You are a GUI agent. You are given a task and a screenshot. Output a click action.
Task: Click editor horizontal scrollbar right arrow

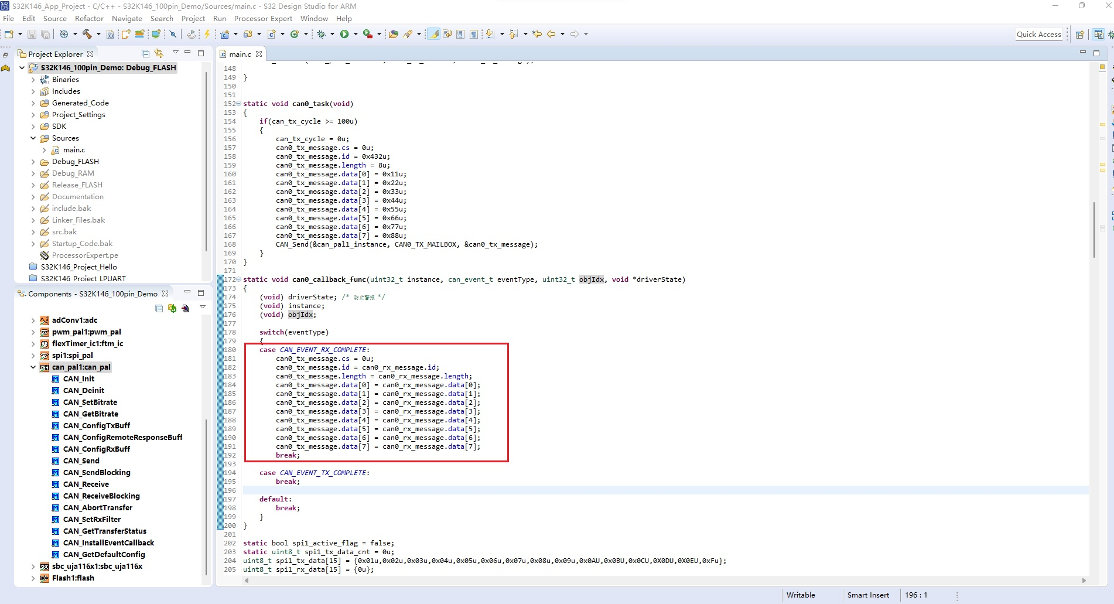1084,581
